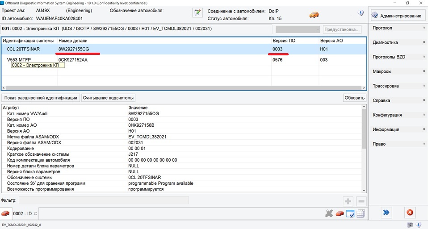Select the Кат. номер АО attribute row
The image size is (428, 229).
click(x=182, y=125)
